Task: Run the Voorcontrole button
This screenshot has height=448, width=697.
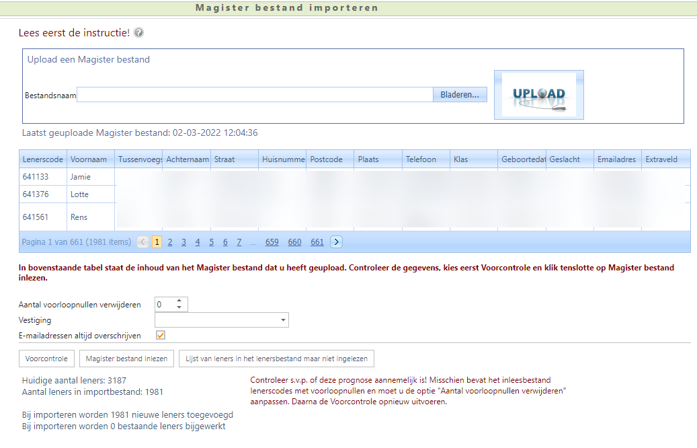Action: click(x=46, y=359)
